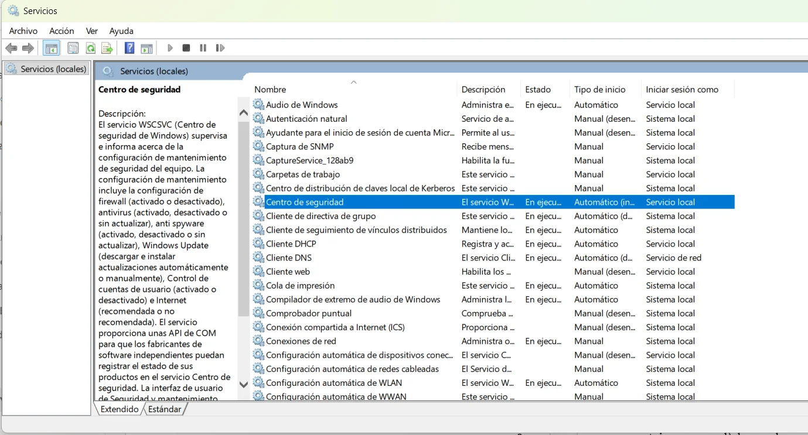Stop the service with the square icon
This screenshot has width=808, height=435.
pos(186,48)
